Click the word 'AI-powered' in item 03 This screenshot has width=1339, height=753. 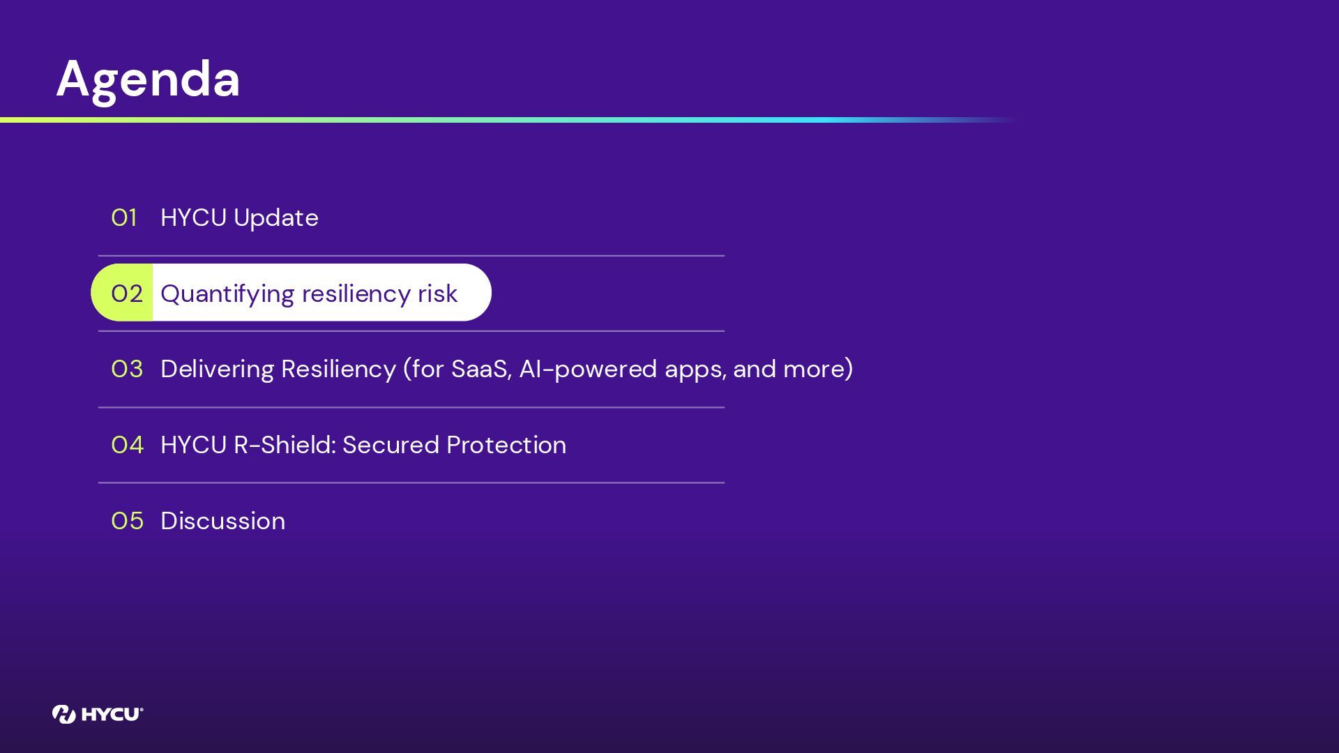pyautogui.click(x=587, y=369)
